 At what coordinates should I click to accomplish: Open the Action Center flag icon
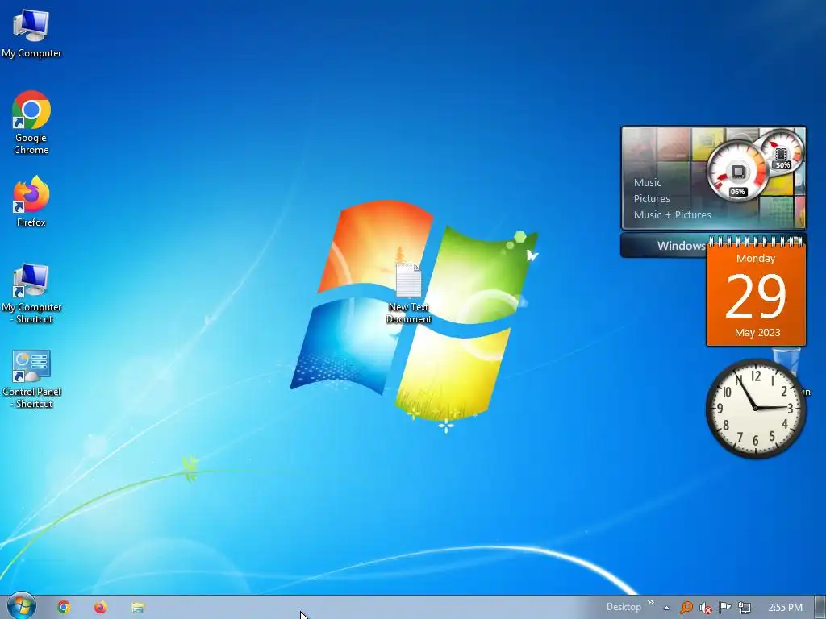[x=725, y=608]
